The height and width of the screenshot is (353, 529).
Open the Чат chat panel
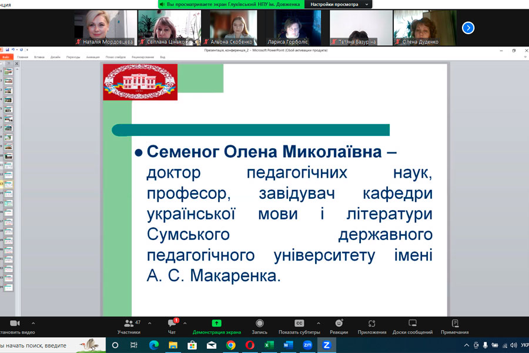(x=172, y=327)
